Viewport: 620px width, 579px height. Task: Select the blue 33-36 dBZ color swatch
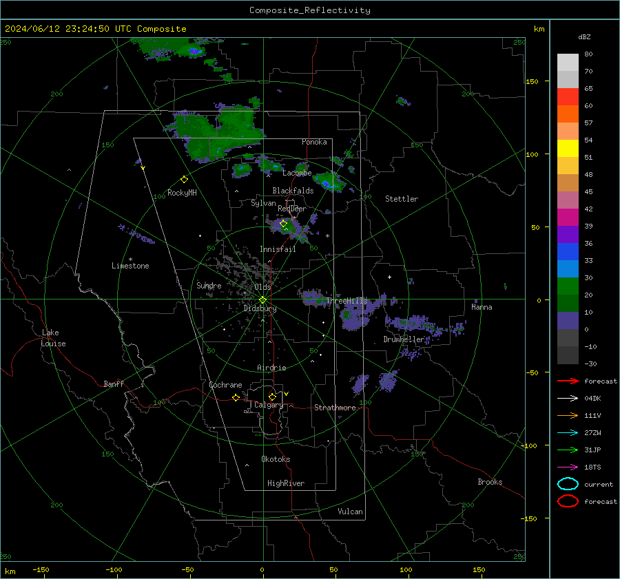pos(568,252)
